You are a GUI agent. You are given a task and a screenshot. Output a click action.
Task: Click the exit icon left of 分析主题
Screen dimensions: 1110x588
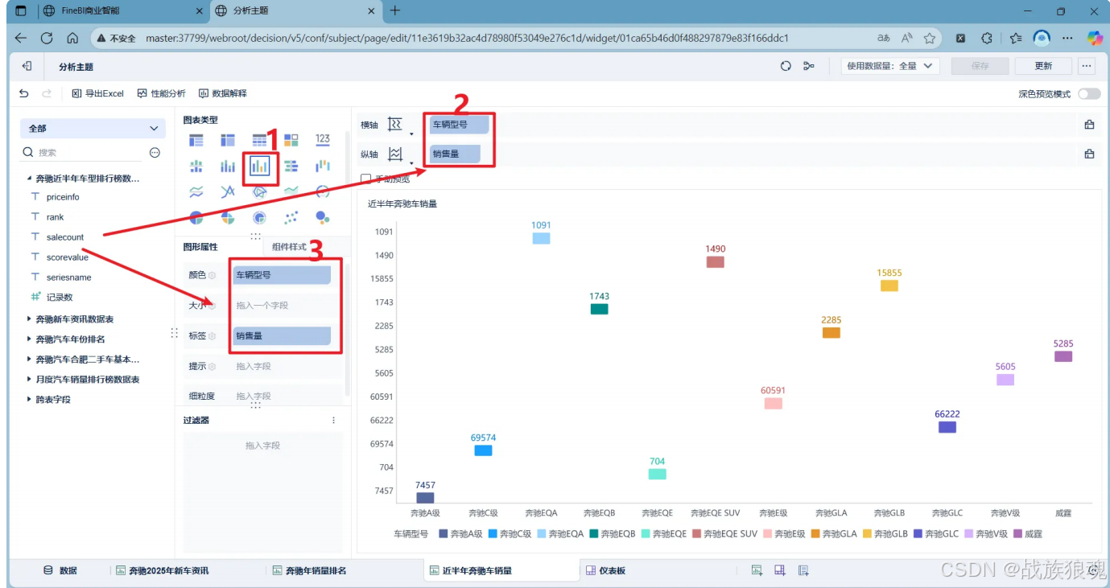(x=27, y=66)
